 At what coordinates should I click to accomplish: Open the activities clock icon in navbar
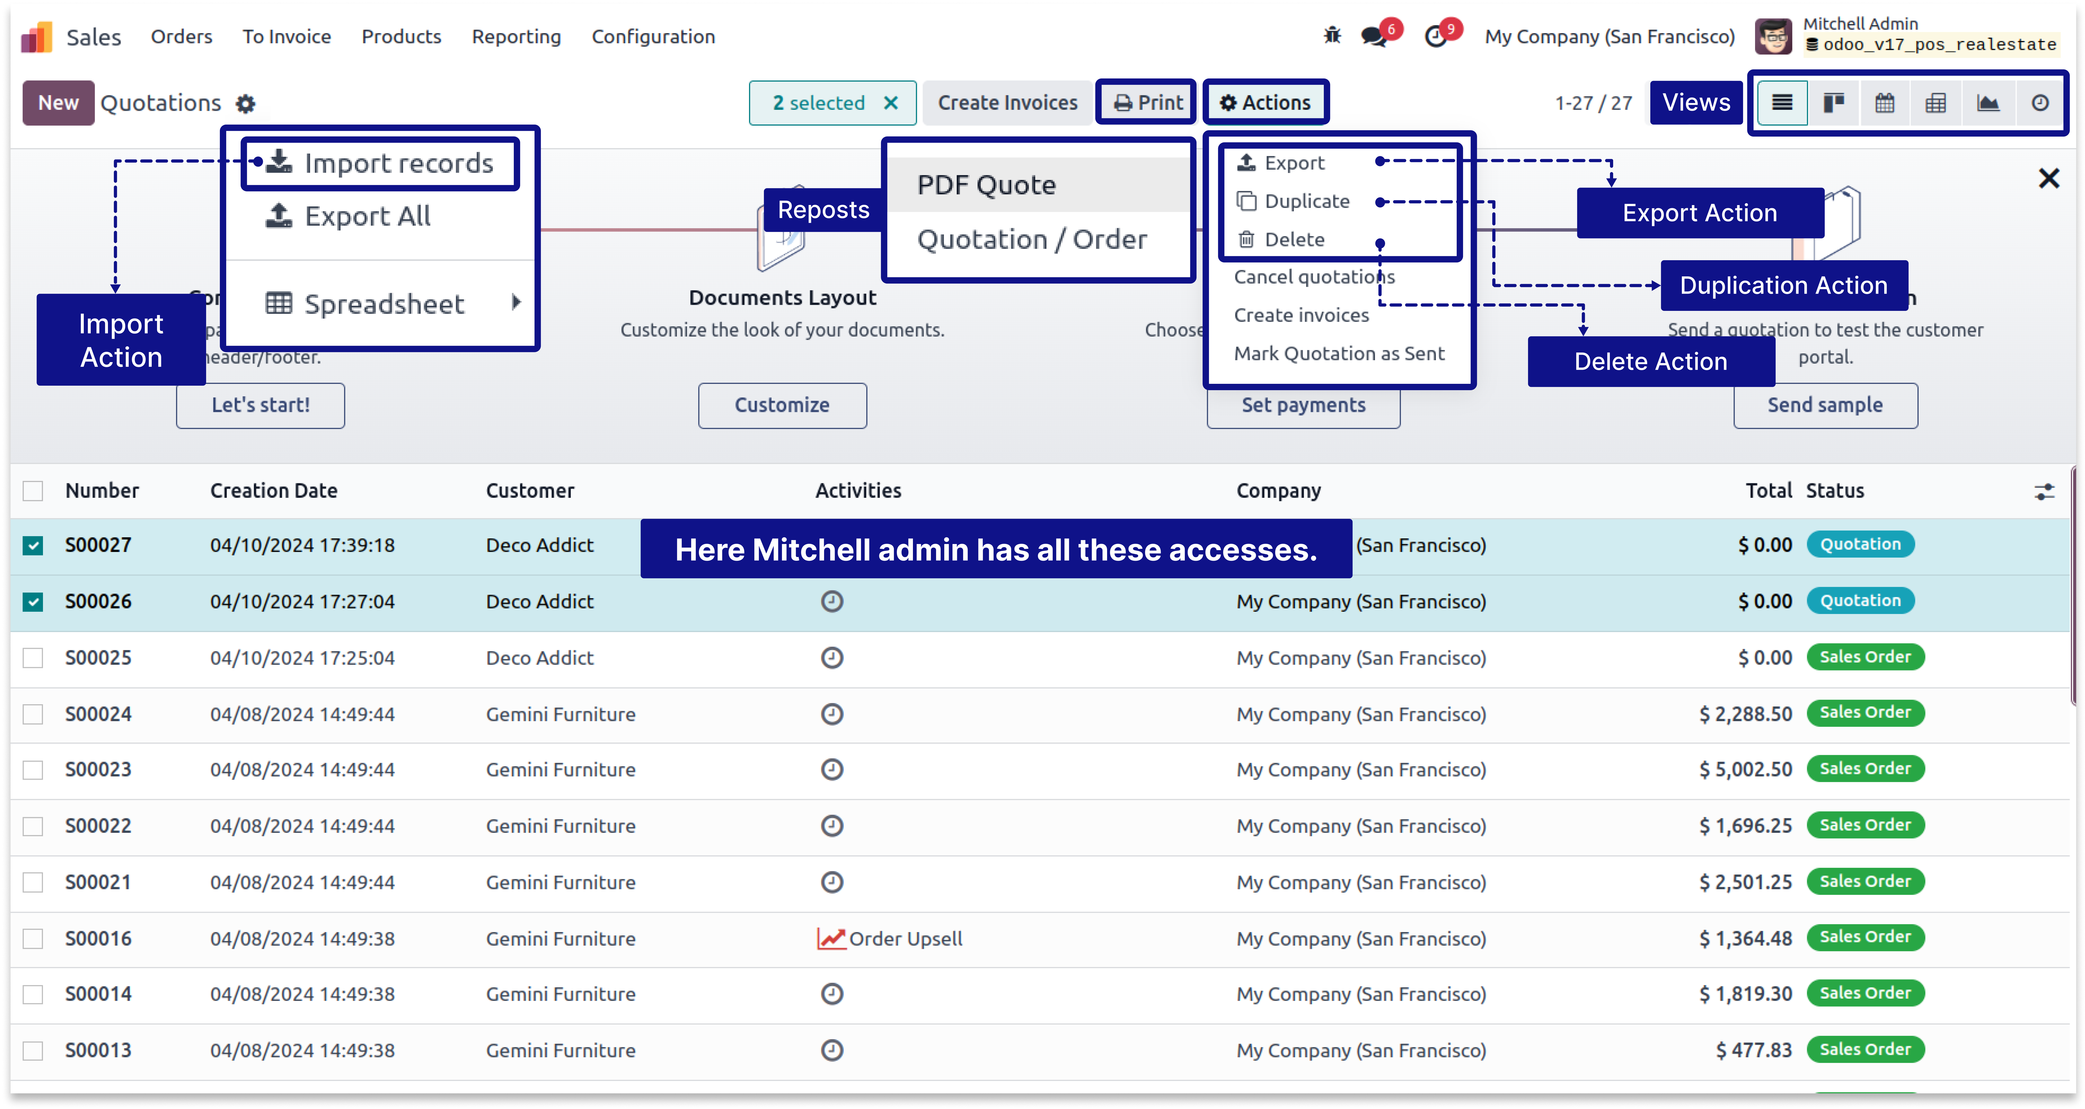(1436, 36)
